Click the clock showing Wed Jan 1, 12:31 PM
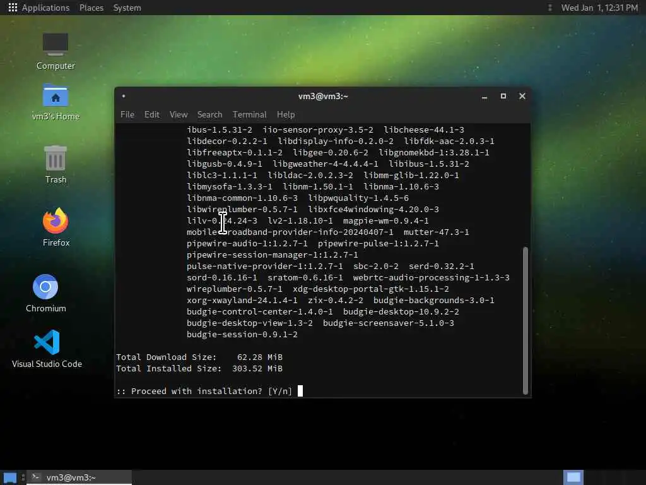646x485 pixels. tap(599, 8)
